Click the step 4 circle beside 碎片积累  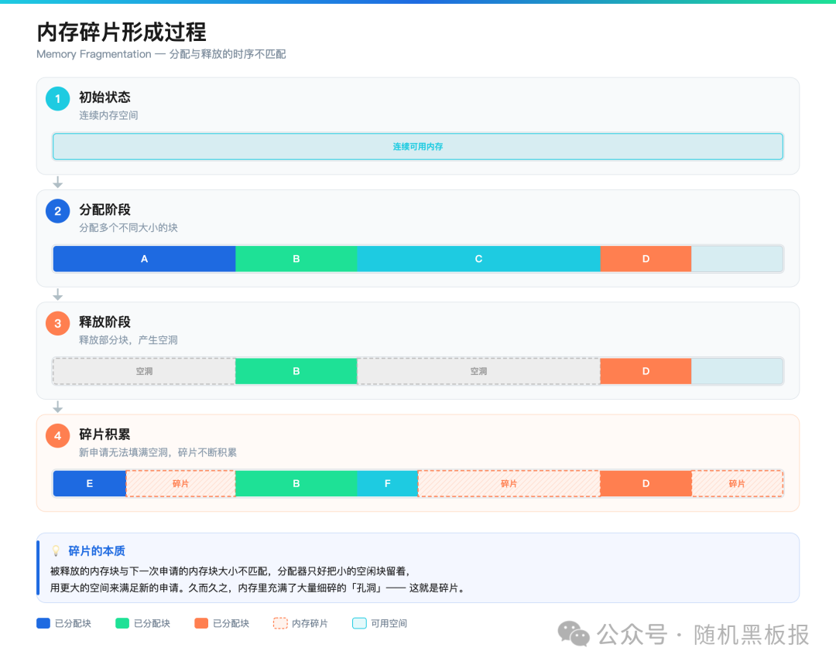click(x=57, y=435)
